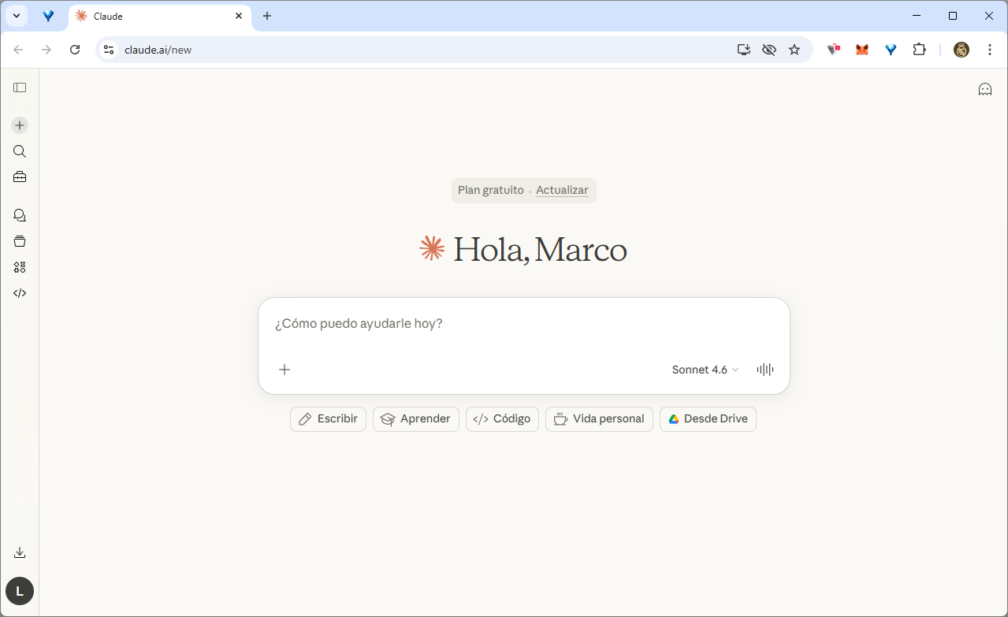This screenshot has height=617, width=1008.
Task: Open the sidebar panel toggle
Action: click(20, 87)
